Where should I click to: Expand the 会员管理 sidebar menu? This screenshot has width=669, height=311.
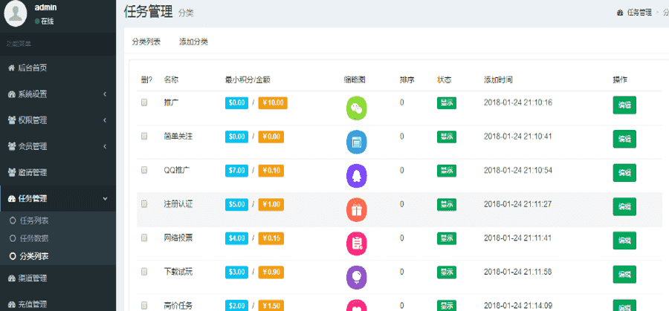pyautogui.click(x=57, y=146)
